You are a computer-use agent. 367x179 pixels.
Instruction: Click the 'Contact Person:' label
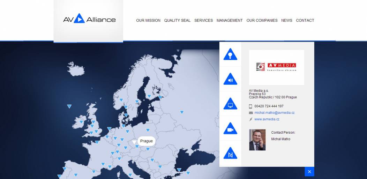[283, 133]
